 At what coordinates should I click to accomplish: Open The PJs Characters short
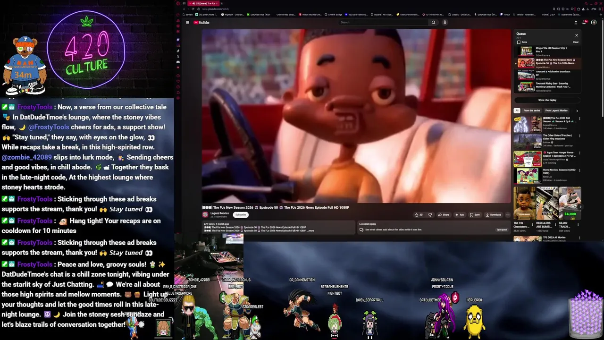pyautogui.click(x=524, y=203)
